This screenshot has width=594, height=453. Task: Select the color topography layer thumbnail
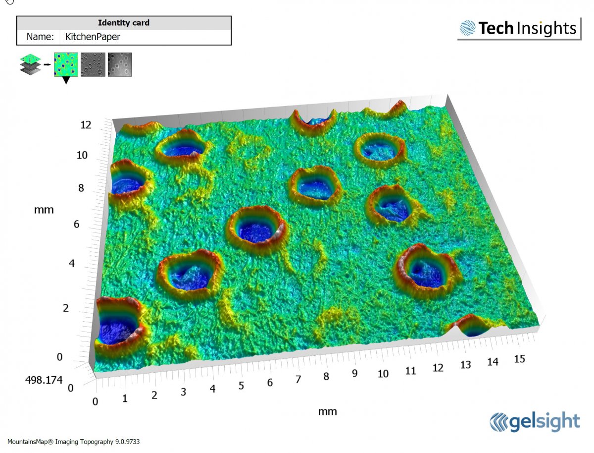[66, 64]
